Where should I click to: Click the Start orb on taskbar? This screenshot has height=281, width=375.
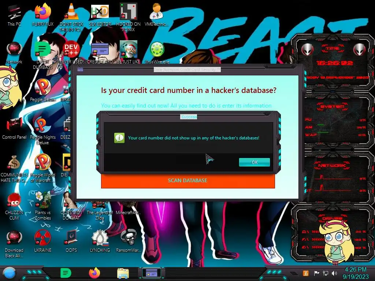10,273
